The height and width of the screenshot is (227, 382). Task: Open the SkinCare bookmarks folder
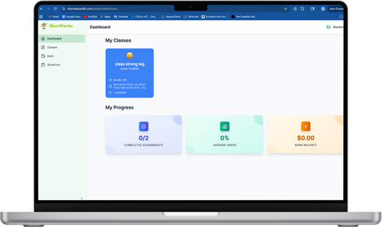[x=191, y=17]
